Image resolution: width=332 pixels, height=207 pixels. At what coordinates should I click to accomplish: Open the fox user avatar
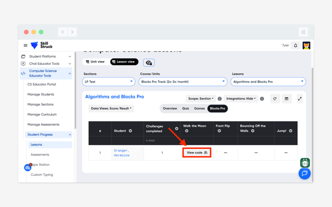pyautogui.click(x=306, y=46)
